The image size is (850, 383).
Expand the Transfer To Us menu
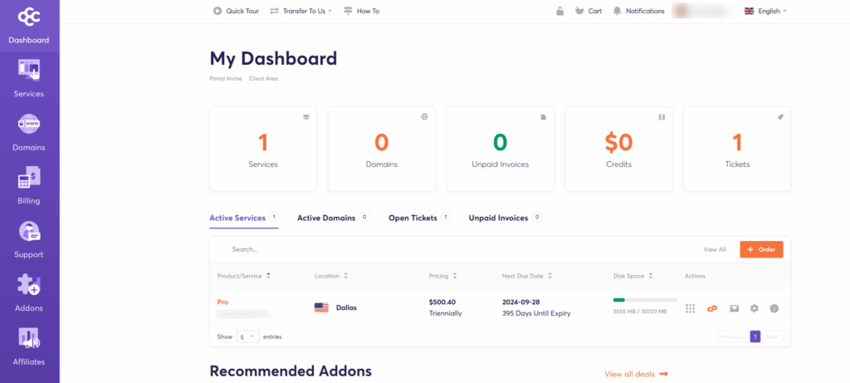pyautogui.click(x=300, y=11)
